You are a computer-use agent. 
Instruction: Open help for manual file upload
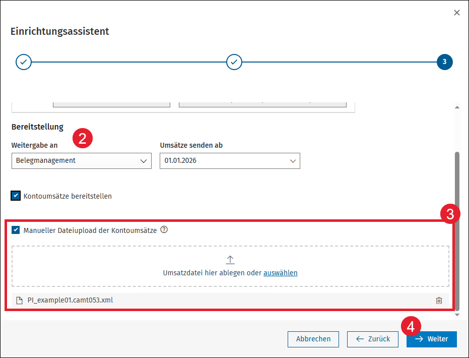(164, 229)
